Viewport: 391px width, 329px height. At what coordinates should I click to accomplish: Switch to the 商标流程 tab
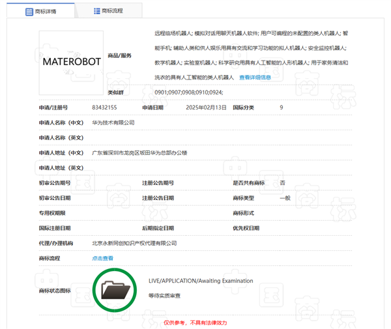coord(108,11)
